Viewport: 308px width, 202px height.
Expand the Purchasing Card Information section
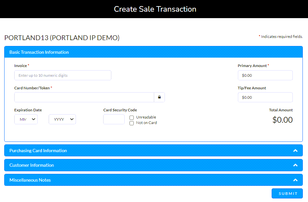coord(153,150)
